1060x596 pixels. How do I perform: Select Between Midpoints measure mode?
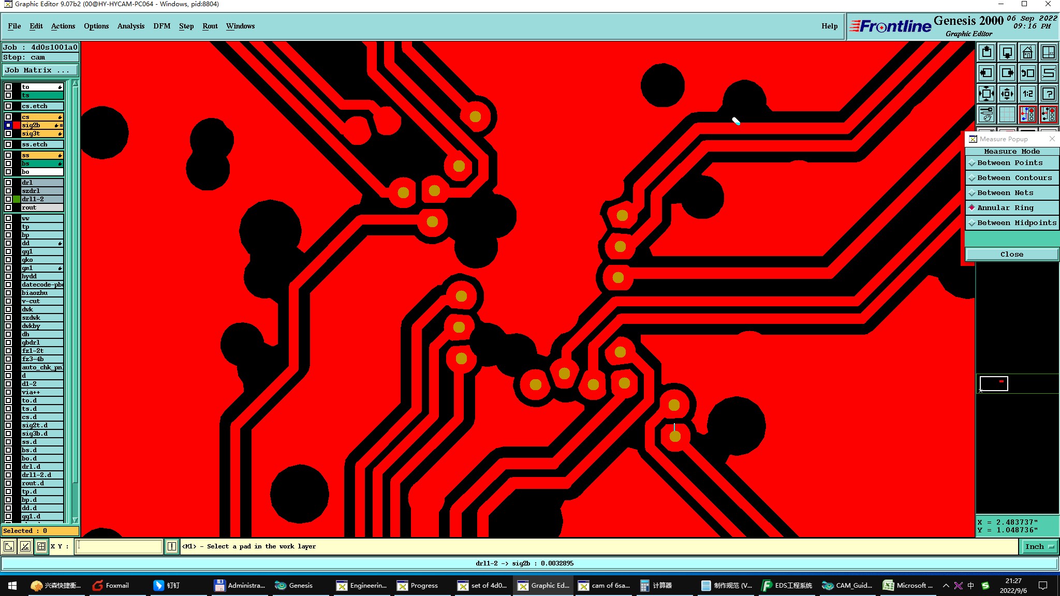pyautogui.click(x=1012, y=223)
